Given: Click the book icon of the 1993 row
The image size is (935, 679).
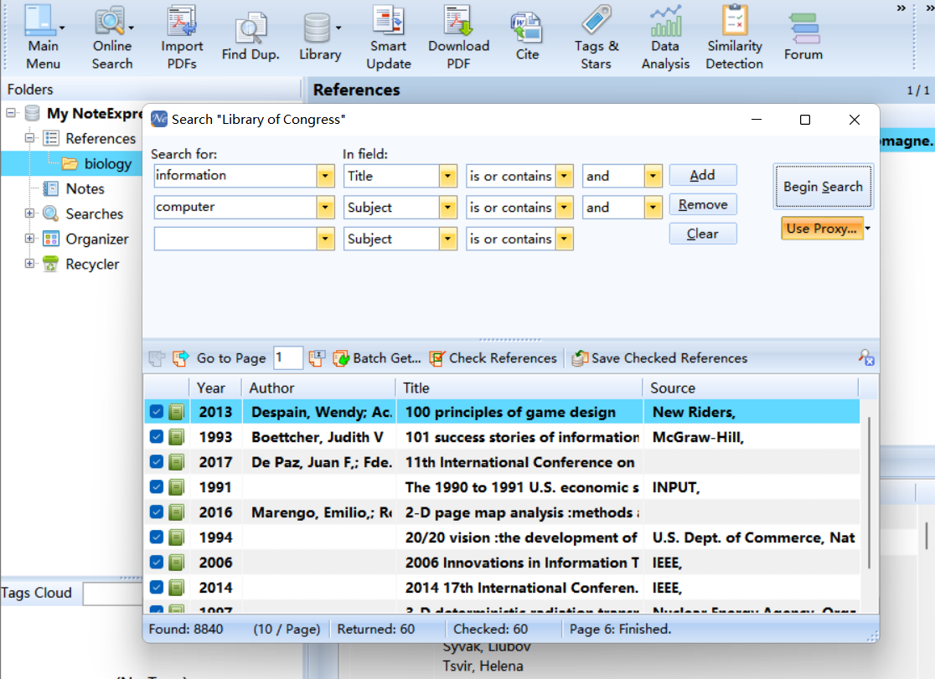Looking at the screenshot, I should tap(177, 437).
